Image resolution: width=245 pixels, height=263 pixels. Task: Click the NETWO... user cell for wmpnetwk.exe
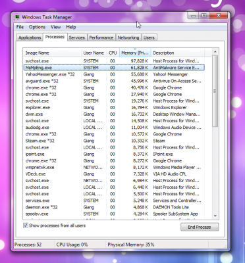[93, 168]
